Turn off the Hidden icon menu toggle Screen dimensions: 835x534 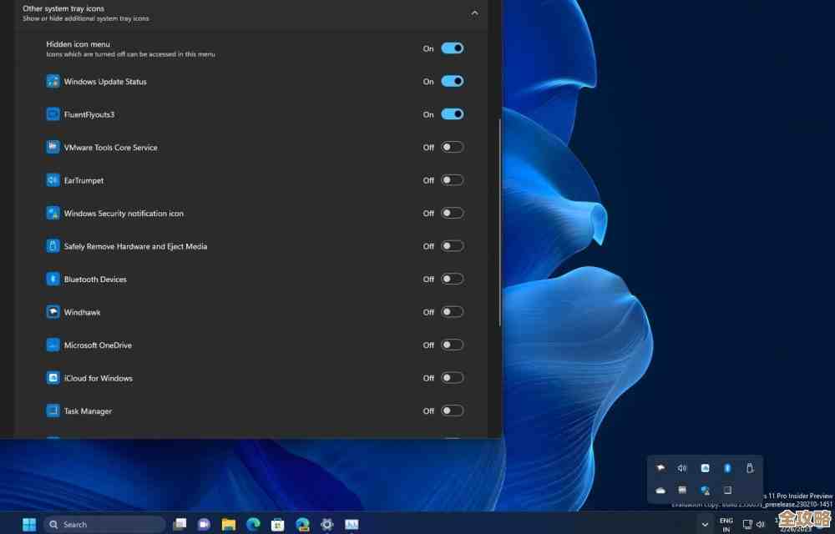click(x=452, y=48)
